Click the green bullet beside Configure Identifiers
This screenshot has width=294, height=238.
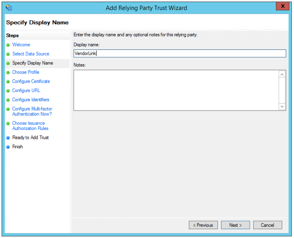tap(8, 100)
